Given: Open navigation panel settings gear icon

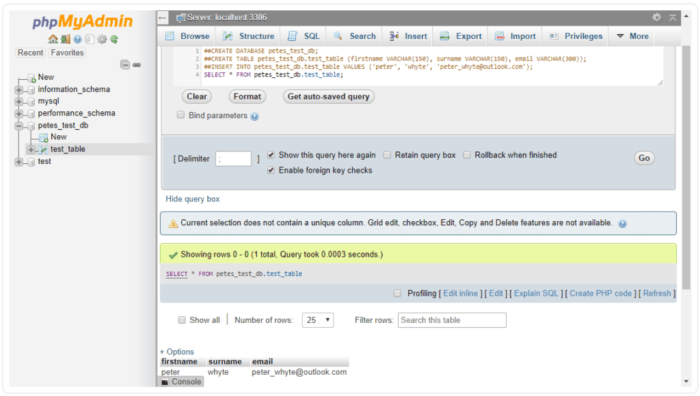Looking at the screenshot, I should pos(103,39).
